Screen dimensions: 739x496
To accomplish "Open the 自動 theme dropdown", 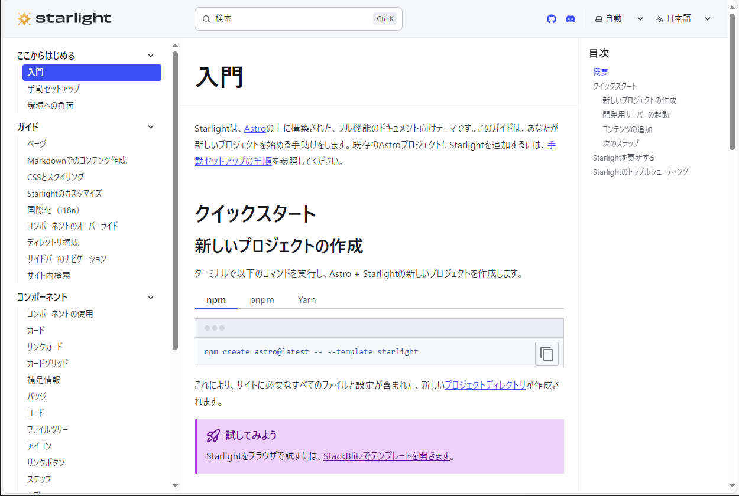I will click(620, 19).
